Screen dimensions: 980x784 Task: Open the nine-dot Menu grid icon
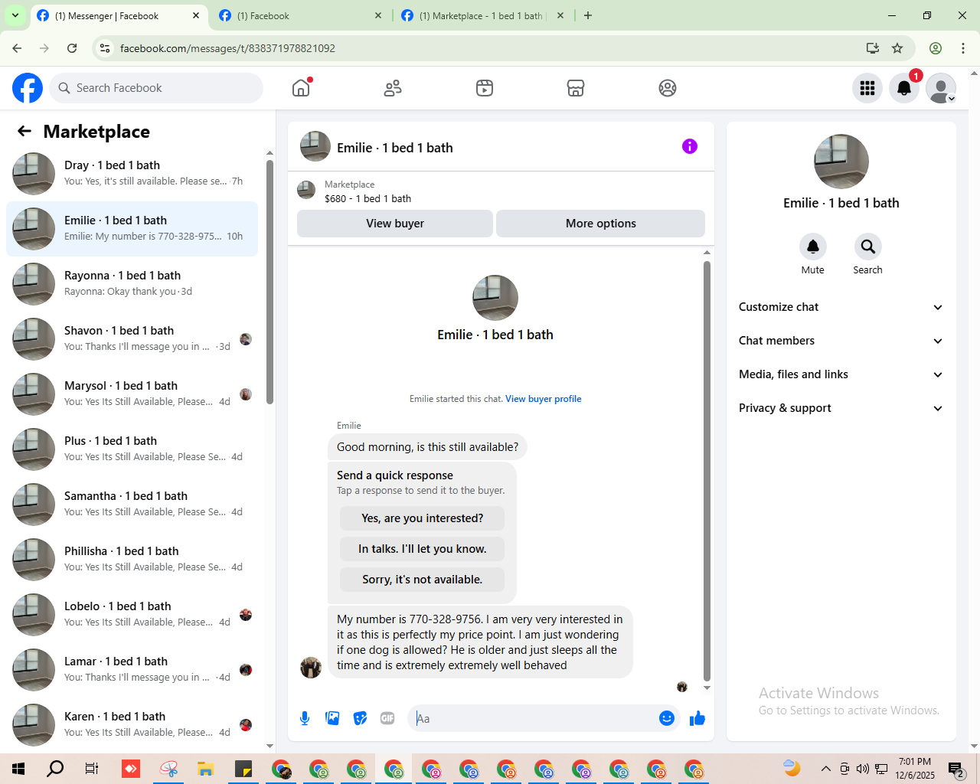point(867,88)
